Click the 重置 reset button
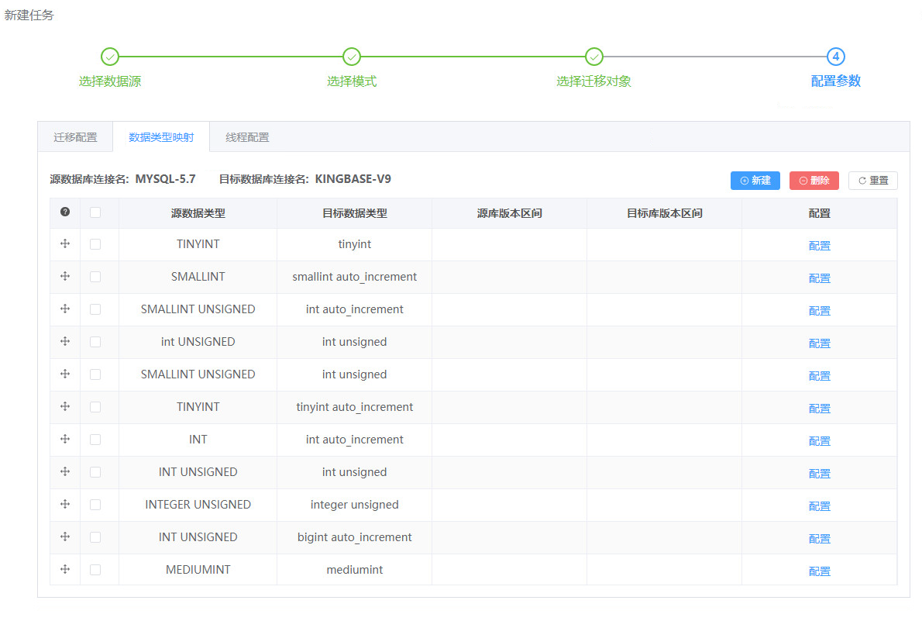 pos(873,181)
